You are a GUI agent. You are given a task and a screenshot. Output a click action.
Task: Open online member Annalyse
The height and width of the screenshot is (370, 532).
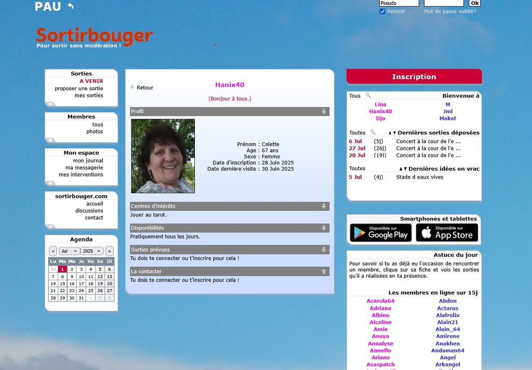(380, 343)
